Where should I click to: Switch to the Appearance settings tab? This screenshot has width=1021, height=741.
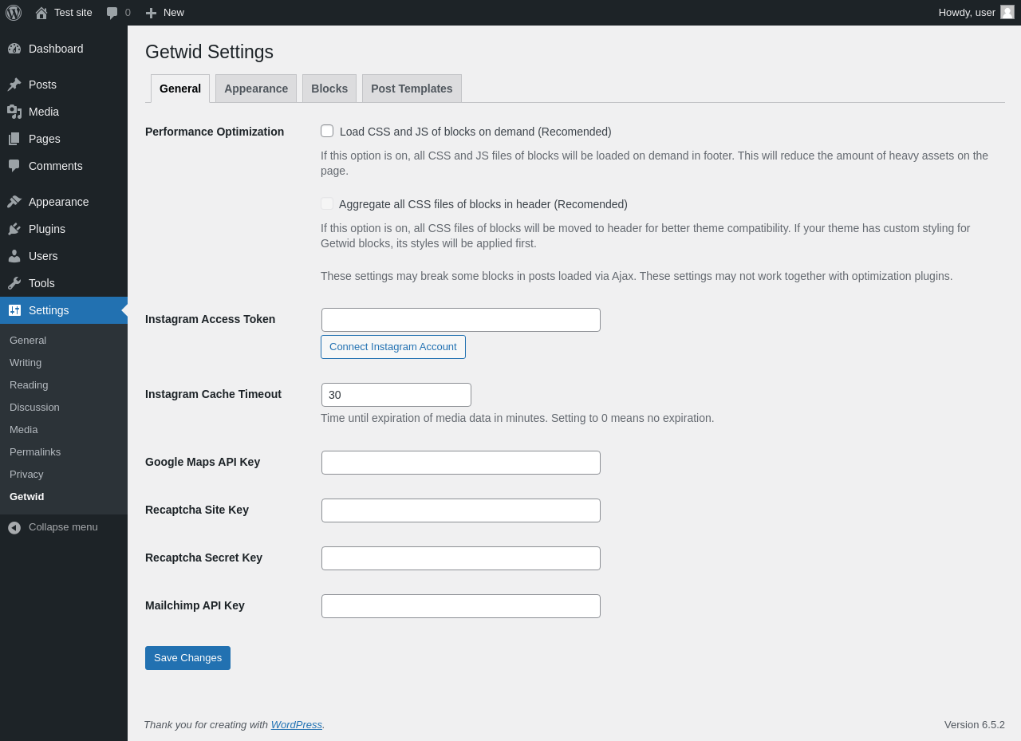(256, 89)
